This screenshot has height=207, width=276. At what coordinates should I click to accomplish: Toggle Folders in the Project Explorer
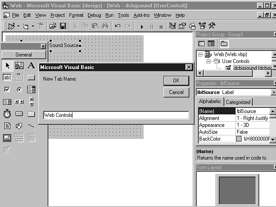tap(224, 44)
